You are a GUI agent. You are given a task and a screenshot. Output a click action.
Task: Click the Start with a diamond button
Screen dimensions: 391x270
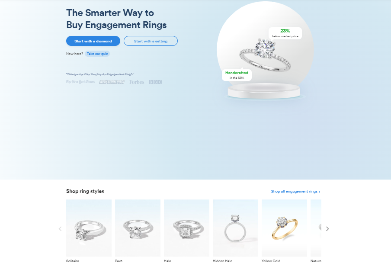[x=93, y=41]
